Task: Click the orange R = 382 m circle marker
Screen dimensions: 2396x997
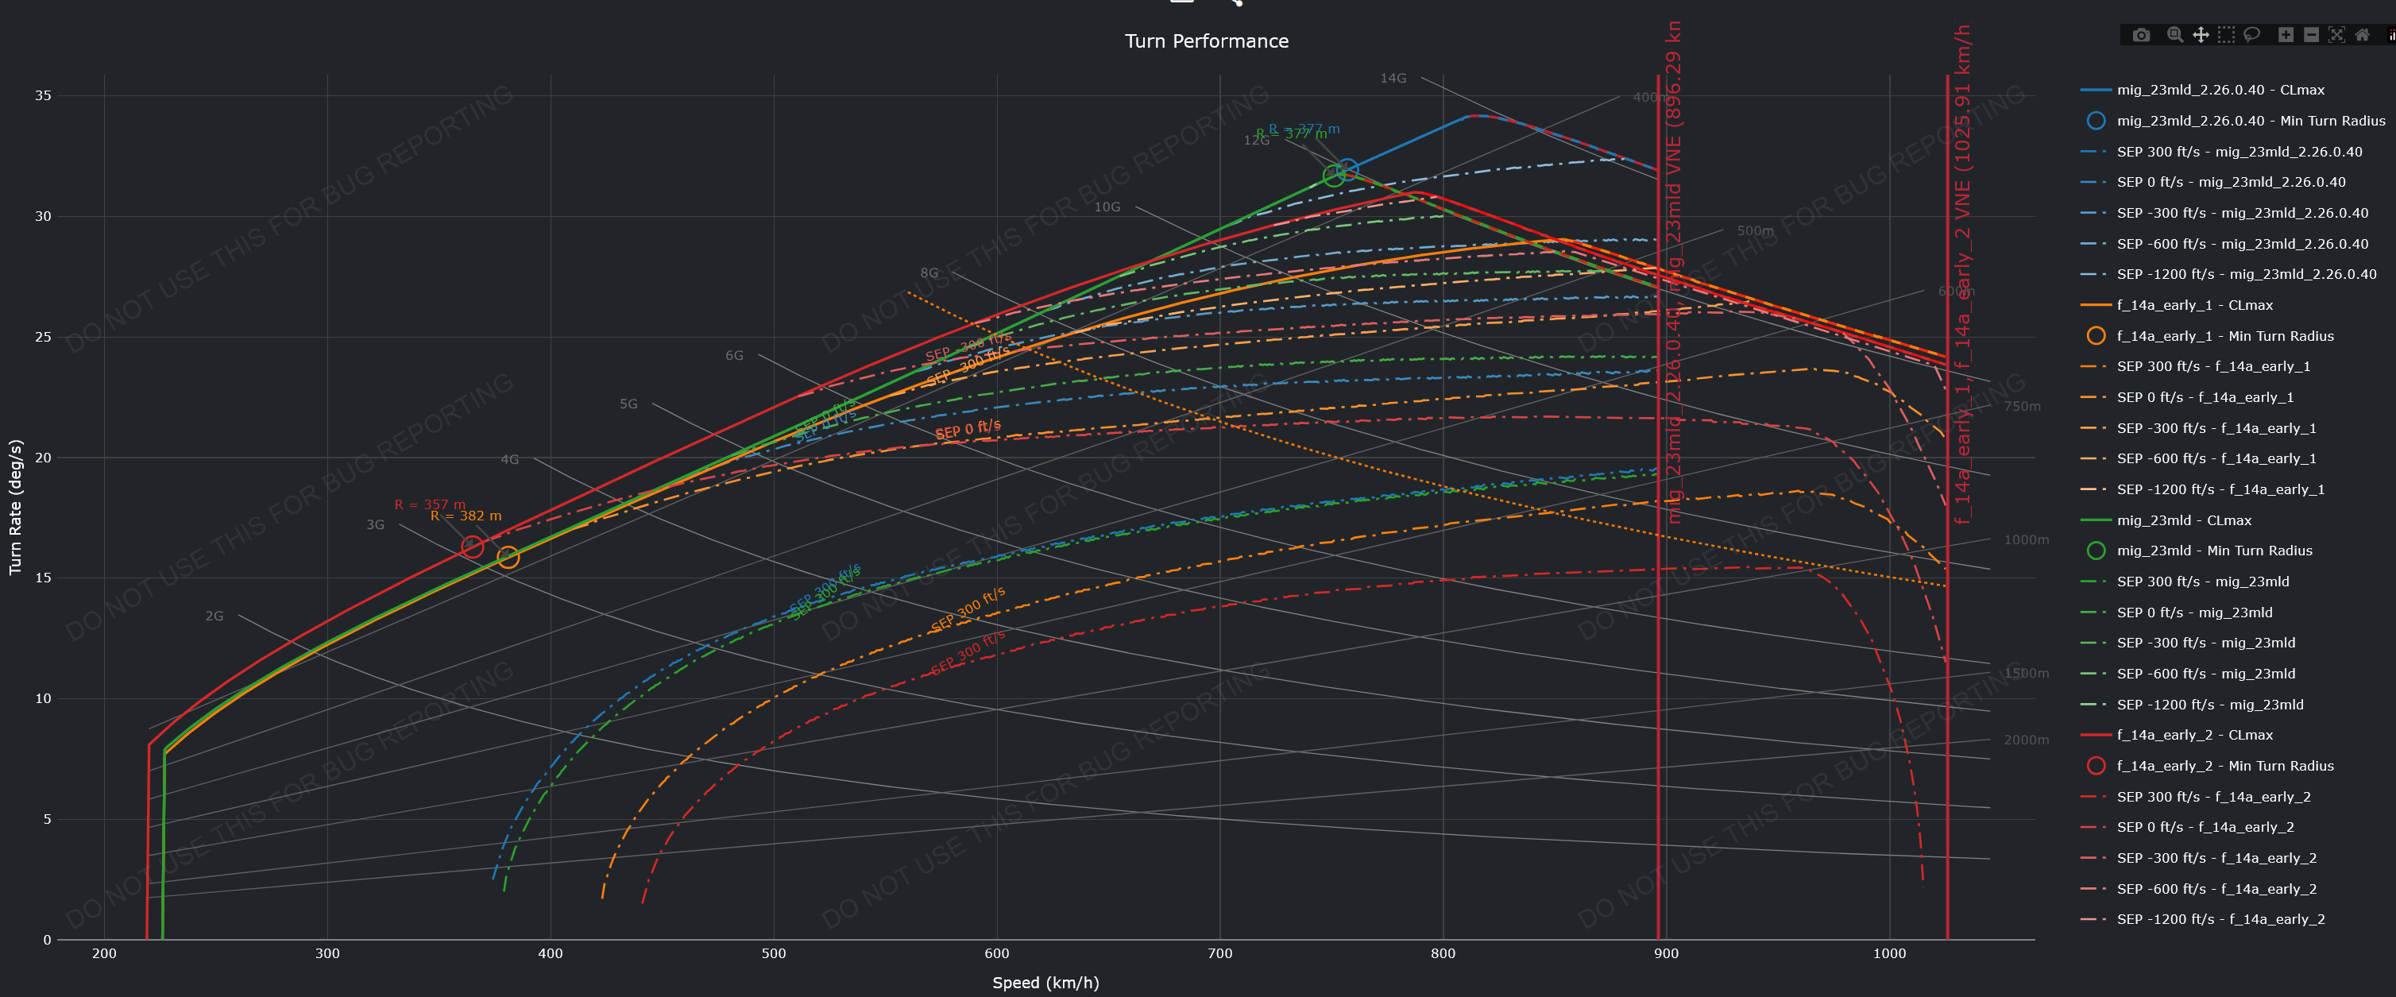Action: pos(508,557)
